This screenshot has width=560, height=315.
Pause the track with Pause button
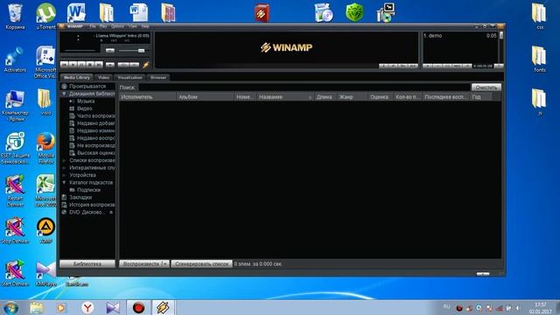pyautogui.click(x=81, y=65)
